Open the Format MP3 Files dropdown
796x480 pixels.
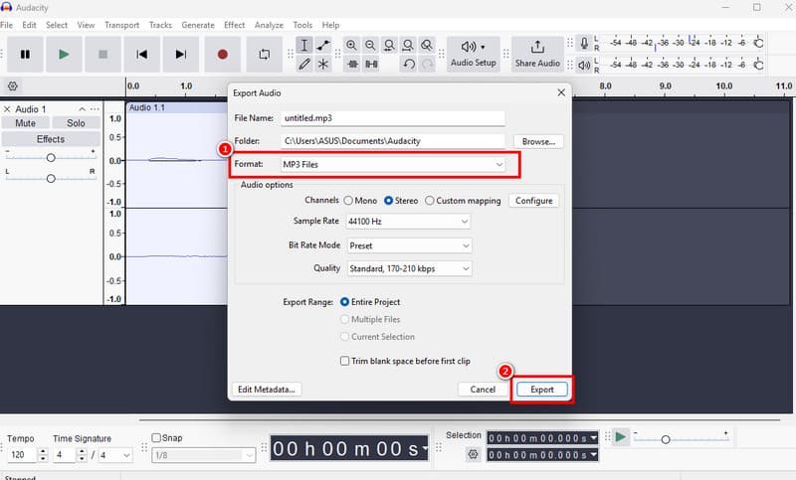coord(392,164)
